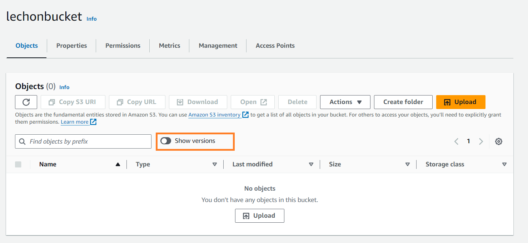The image size is (528, 243).
Task: Click the Info link beside lechonbucket
Action: click(x=91, y=19)
